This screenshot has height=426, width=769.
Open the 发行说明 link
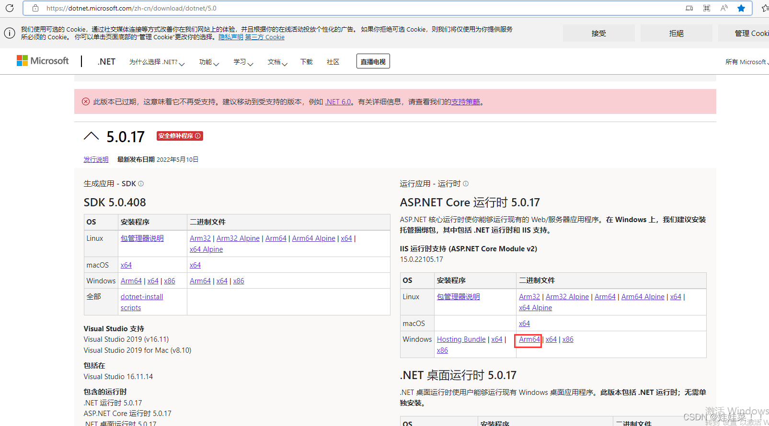point(96,159)
